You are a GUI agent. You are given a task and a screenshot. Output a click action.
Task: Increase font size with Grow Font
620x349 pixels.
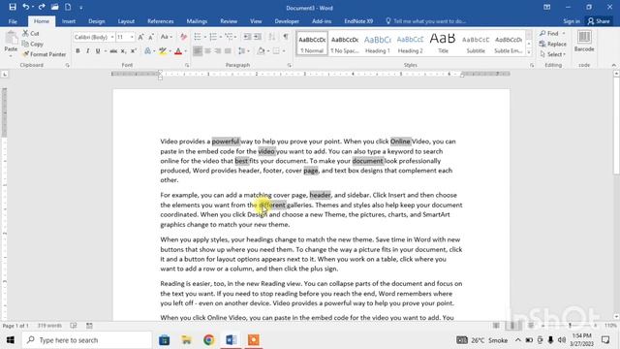coord(140,37)
